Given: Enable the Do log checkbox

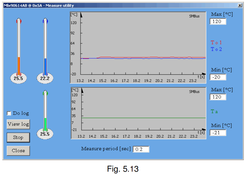Looking at the screenshot, I should point(9,113).
